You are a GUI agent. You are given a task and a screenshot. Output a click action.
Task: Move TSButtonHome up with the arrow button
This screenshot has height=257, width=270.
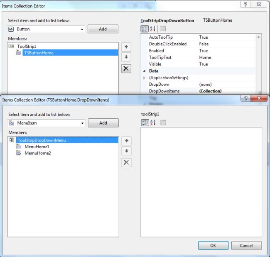point(126,47)
